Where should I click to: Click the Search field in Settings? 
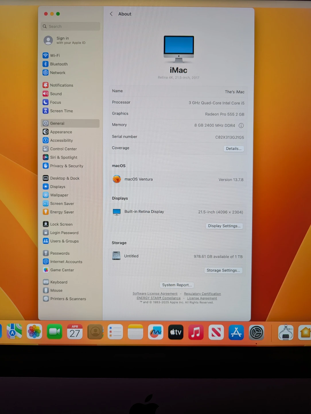71,26
